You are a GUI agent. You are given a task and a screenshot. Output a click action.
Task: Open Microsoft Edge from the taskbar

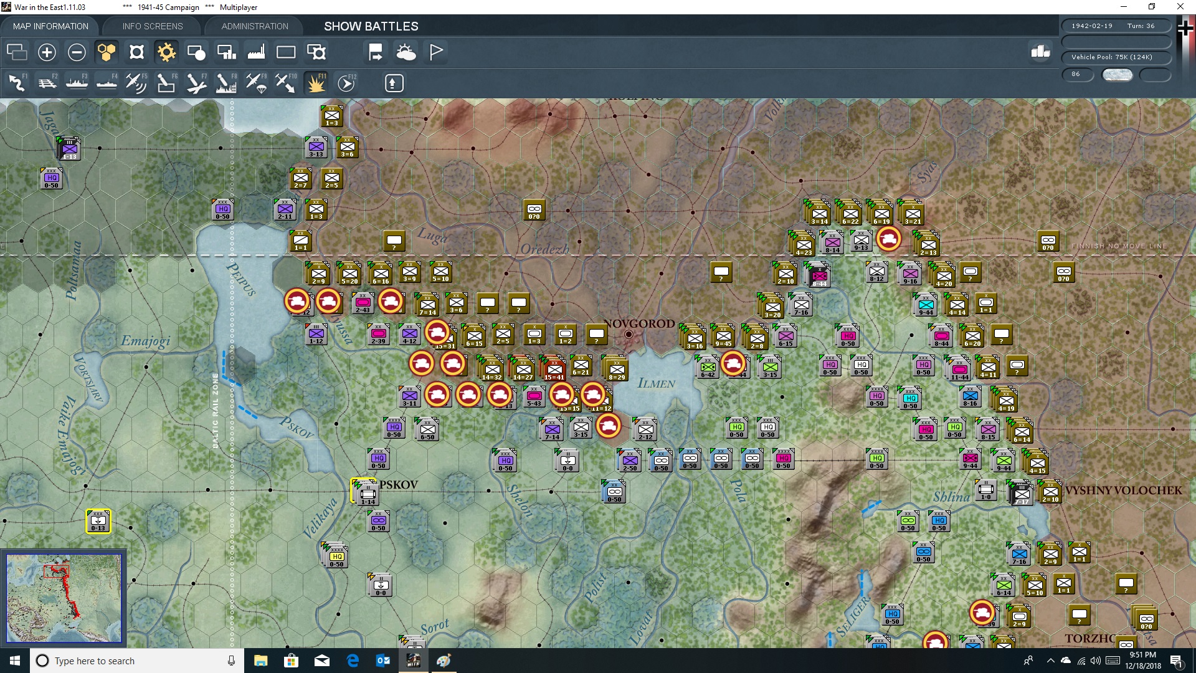click(353, 661)
